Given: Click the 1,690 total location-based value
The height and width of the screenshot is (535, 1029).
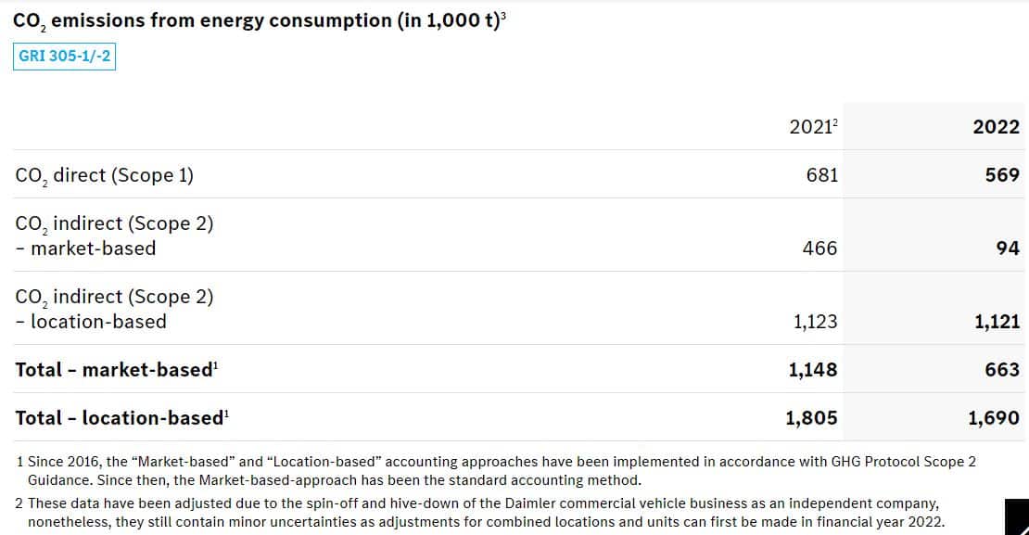Looking at the screenshot, I should (x=994, y=417).
